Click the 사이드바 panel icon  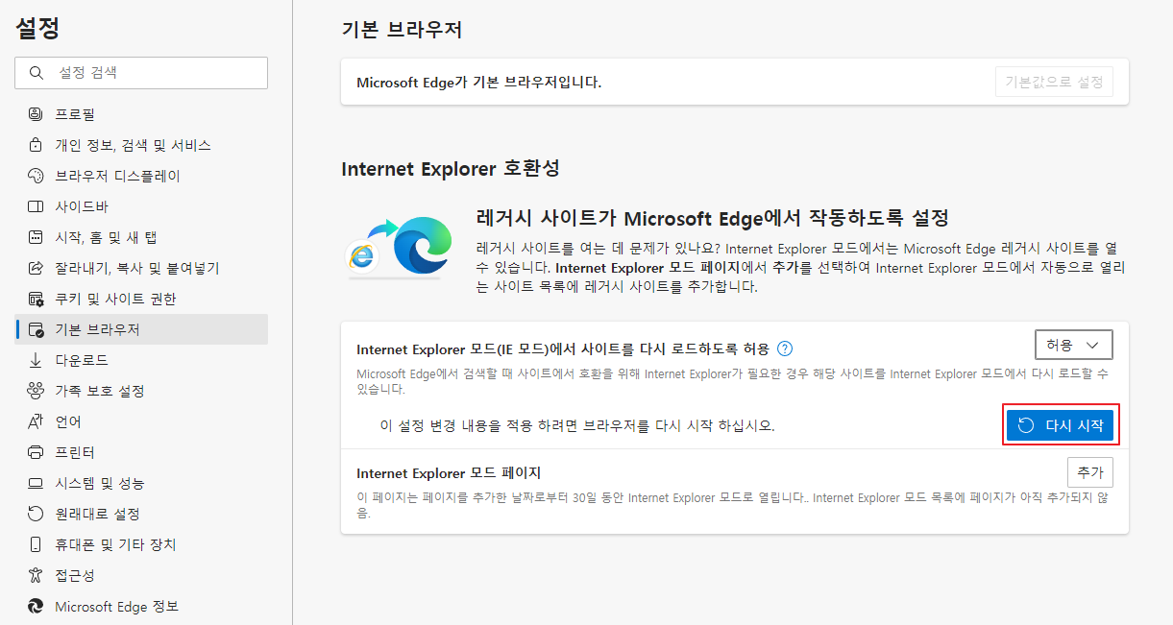tap(37, 206)
